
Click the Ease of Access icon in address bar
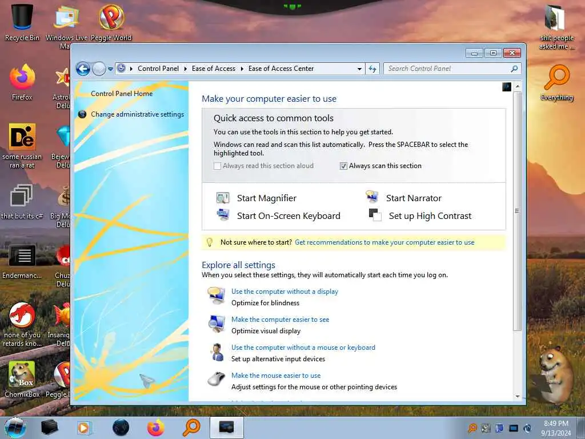tap(121, 69)
